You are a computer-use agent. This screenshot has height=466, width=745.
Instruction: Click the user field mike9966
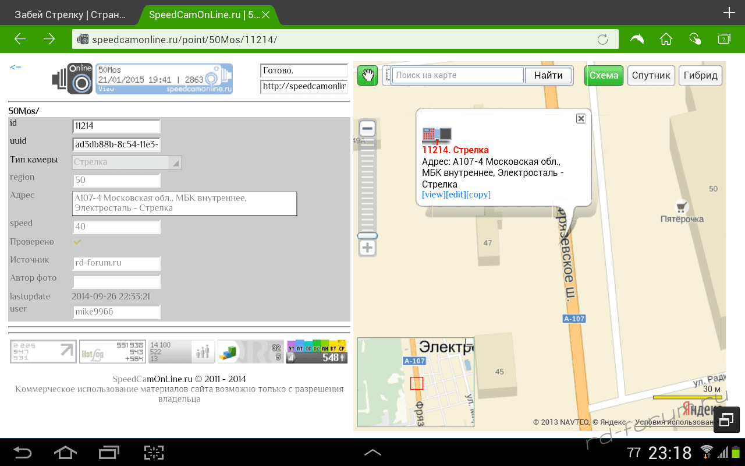pyautogui.click(x=116, y=312)
